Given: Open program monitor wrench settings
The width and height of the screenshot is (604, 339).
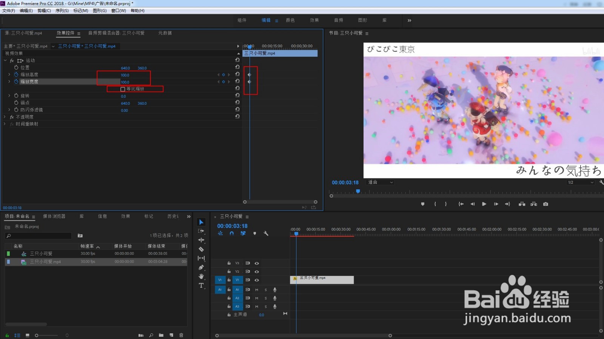Looking at the screenshot, I should point(601,182).
